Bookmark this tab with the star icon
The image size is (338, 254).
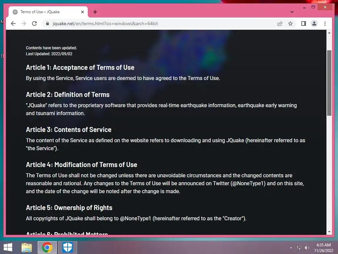point(290,23)
